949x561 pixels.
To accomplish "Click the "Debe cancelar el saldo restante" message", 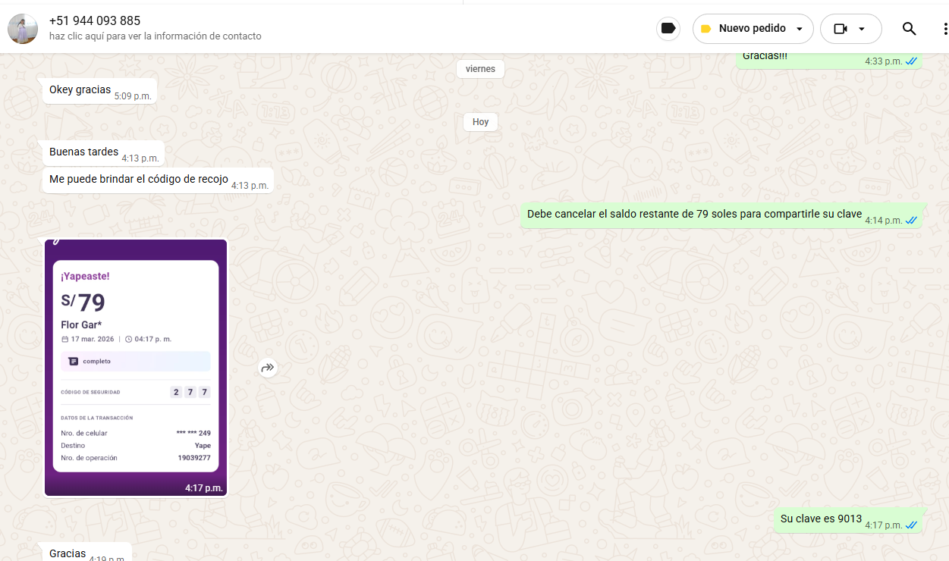I will pyautogui.click(x=694, y=215).
